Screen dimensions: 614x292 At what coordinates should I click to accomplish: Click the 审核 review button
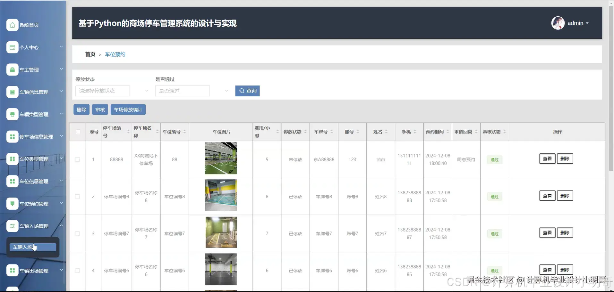click(100, 109)
